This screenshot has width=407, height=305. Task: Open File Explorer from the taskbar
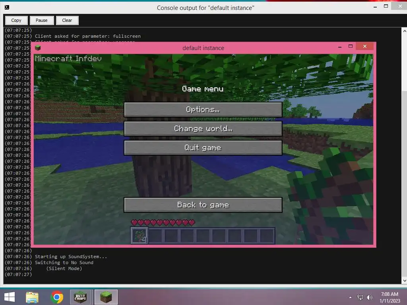point(32,297)
